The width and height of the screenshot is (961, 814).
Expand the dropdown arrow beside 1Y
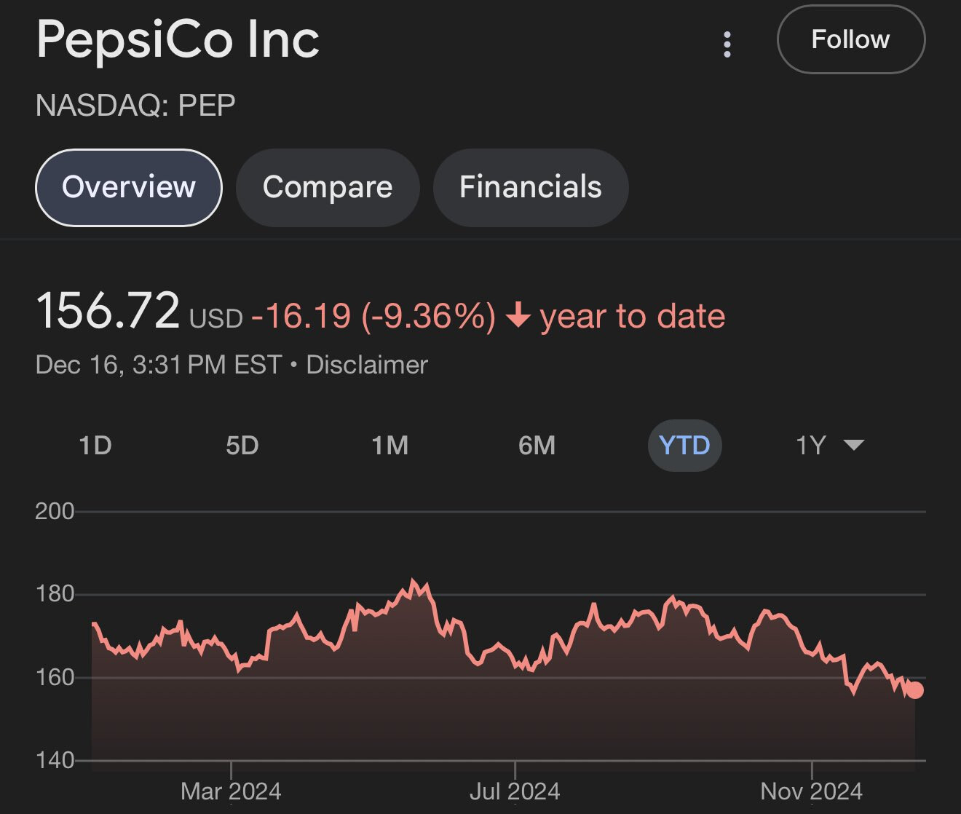(853, 444)
